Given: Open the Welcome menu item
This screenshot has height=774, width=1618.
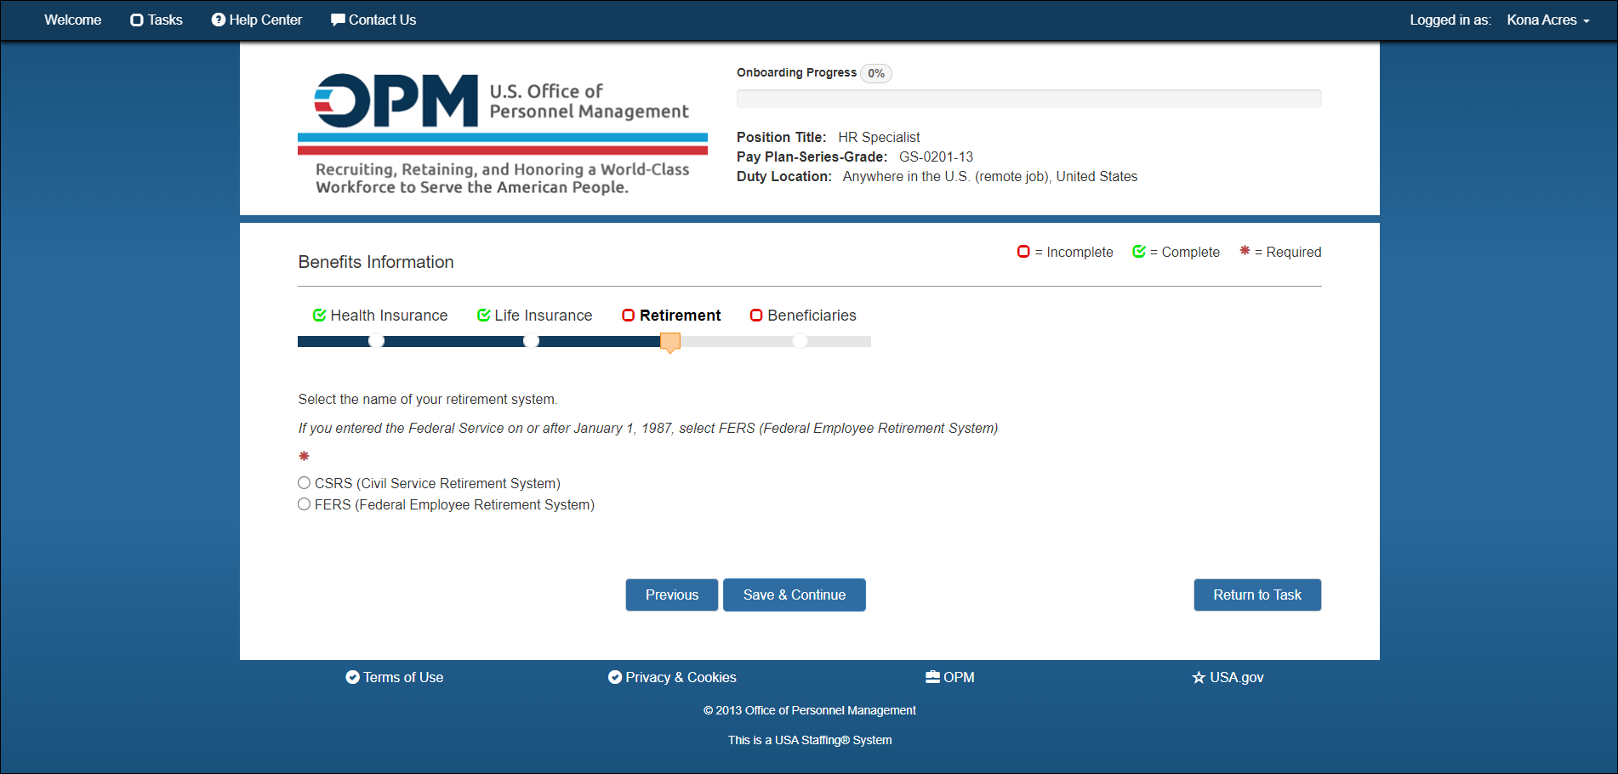Looking at the screenshot, I should [x=73, y=20].
